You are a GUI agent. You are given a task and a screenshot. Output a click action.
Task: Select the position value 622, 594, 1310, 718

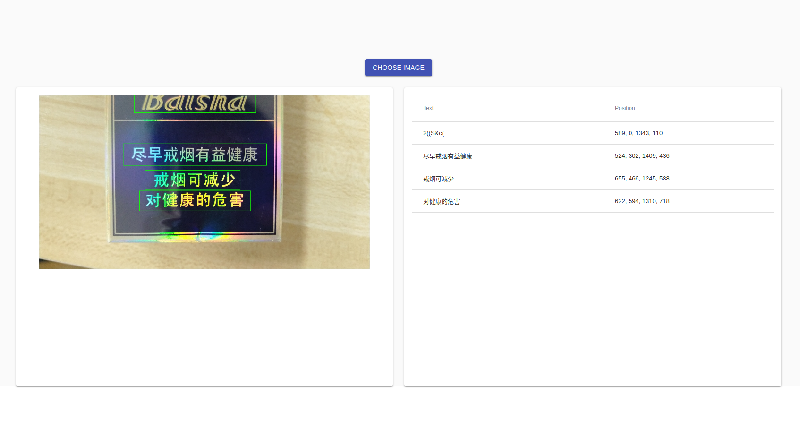[x=642, y=201]
